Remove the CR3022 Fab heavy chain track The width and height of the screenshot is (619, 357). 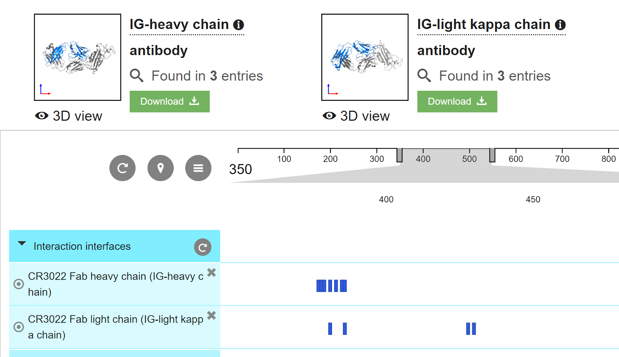tap(212, 272)
